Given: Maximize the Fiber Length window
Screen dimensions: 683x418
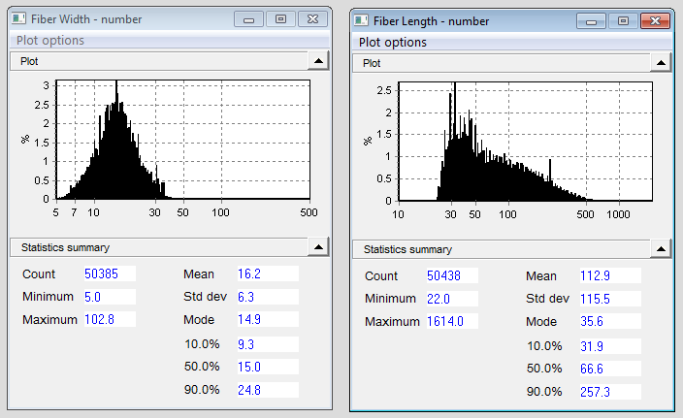Looking at the screenshot, I should pos(623,19).
